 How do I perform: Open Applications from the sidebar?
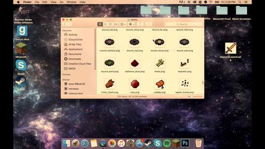[73, 49]
